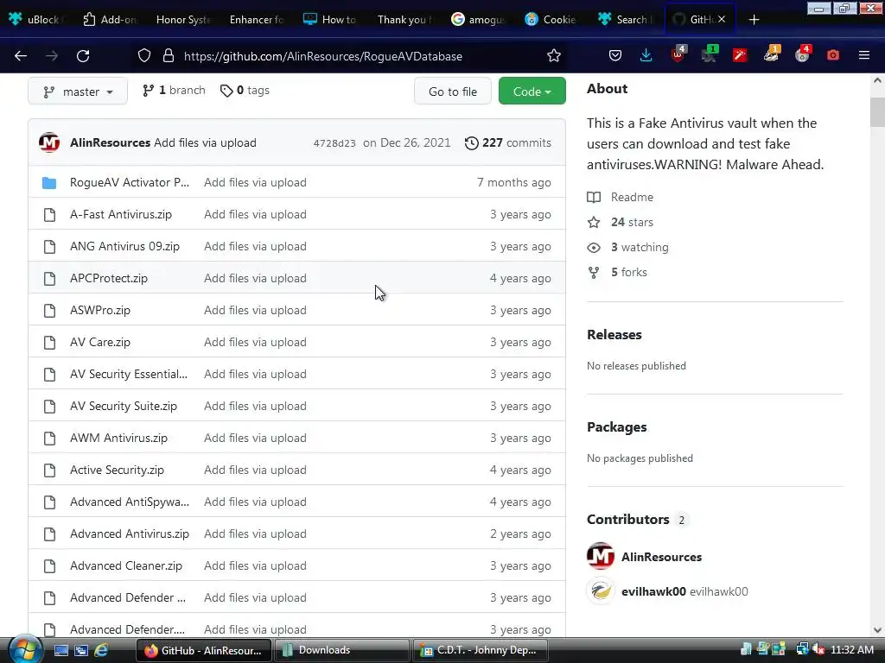Click the file icon beside Active Security.zip

(x=49, y=470)
